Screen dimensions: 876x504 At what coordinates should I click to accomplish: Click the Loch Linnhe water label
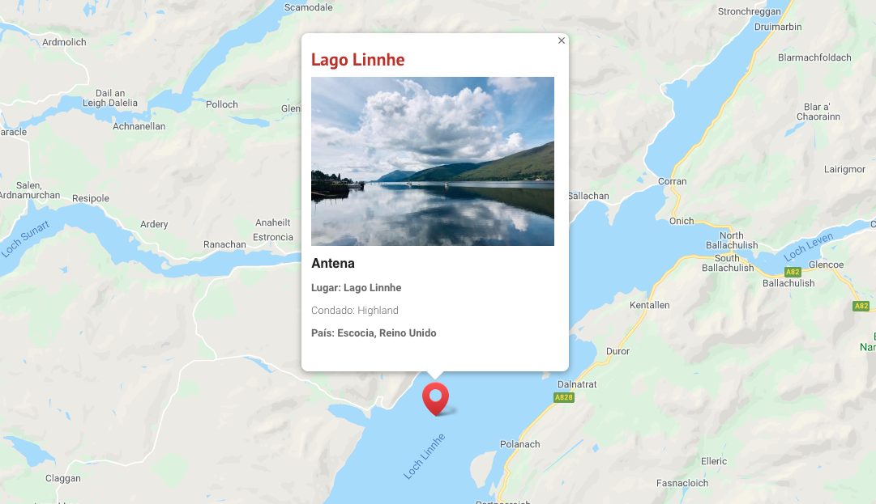click(425, 456)
